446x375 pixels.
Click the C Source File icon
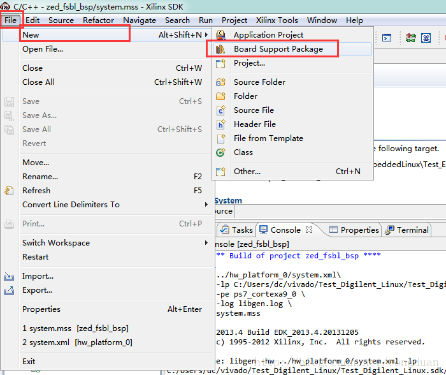click(x=220, y=110)
